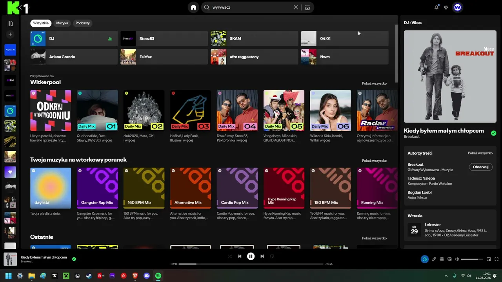This screenshot has width=502, height=282.
Task: Open the Alternative Mix cover
Action: pyautogui.click(x=191, y=188)
